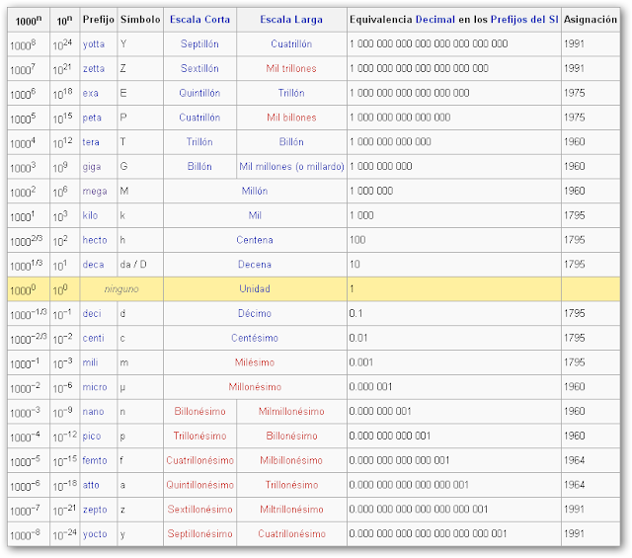Screen dimensions: 632x558
Task: Select the micro prefix link
Action: [95, 387]
